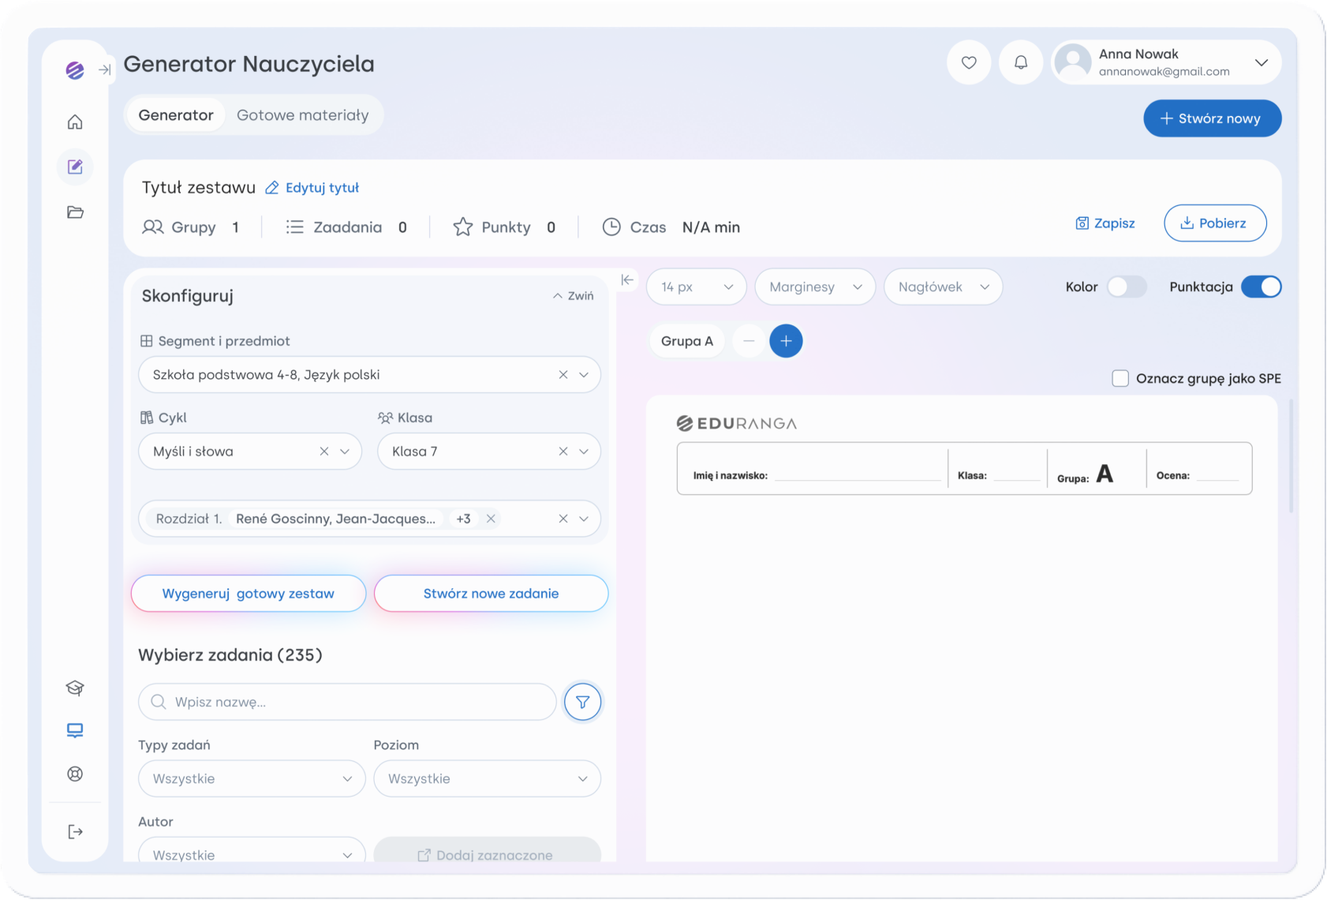The image size is (1327, 900).
Task: Add a new group with plus icon
Action: tap(786, 341)
